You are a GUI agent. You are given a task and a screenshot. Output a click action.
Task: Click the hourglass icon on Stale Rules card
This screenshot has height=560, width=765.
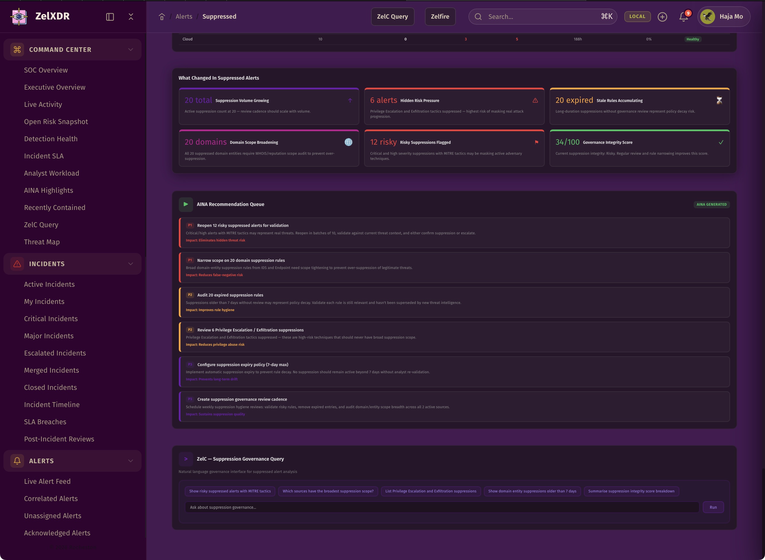tap(719, 100)
